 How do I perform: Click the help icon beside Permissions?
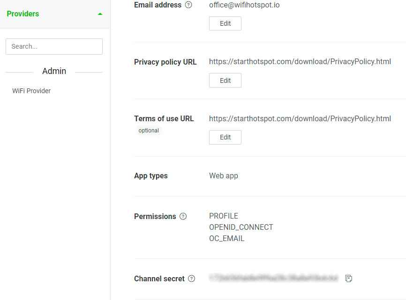click(x=183, y=216)
